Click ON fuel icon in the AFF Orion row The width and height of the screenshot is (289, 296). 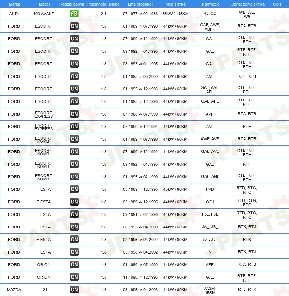(x=74, y=265)
